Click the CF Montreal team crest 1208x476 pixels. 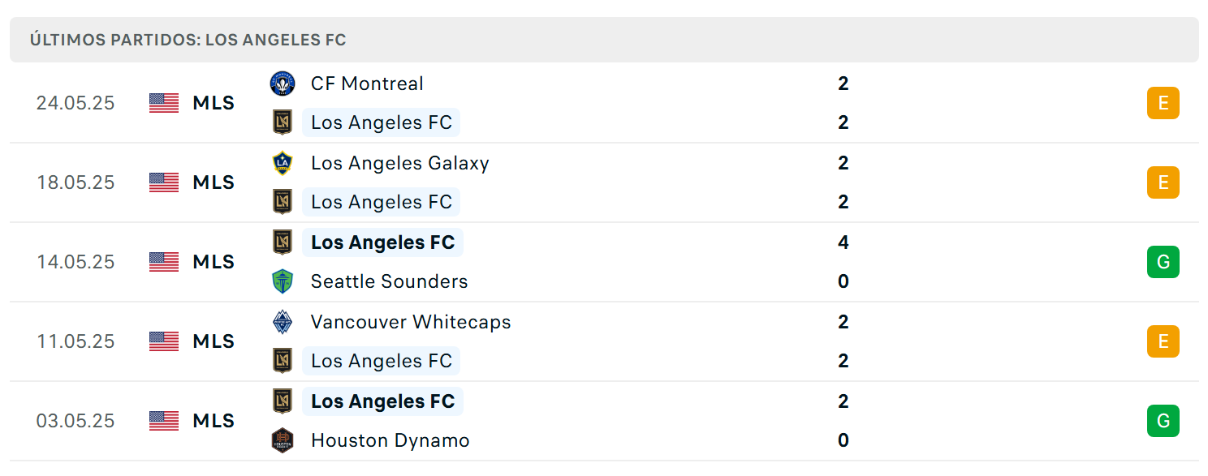(x=283, y=84)
